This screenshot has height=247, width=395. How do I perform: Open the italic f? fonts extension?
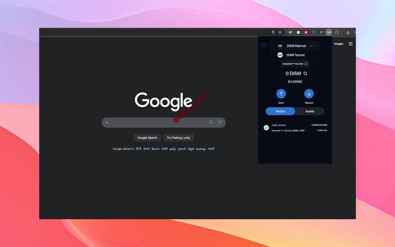coord(321,32)
